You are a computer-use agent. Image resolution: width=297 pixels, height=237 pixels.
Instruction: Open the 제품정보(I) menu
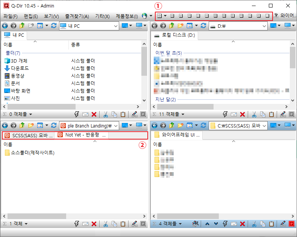tap(127, 16)
